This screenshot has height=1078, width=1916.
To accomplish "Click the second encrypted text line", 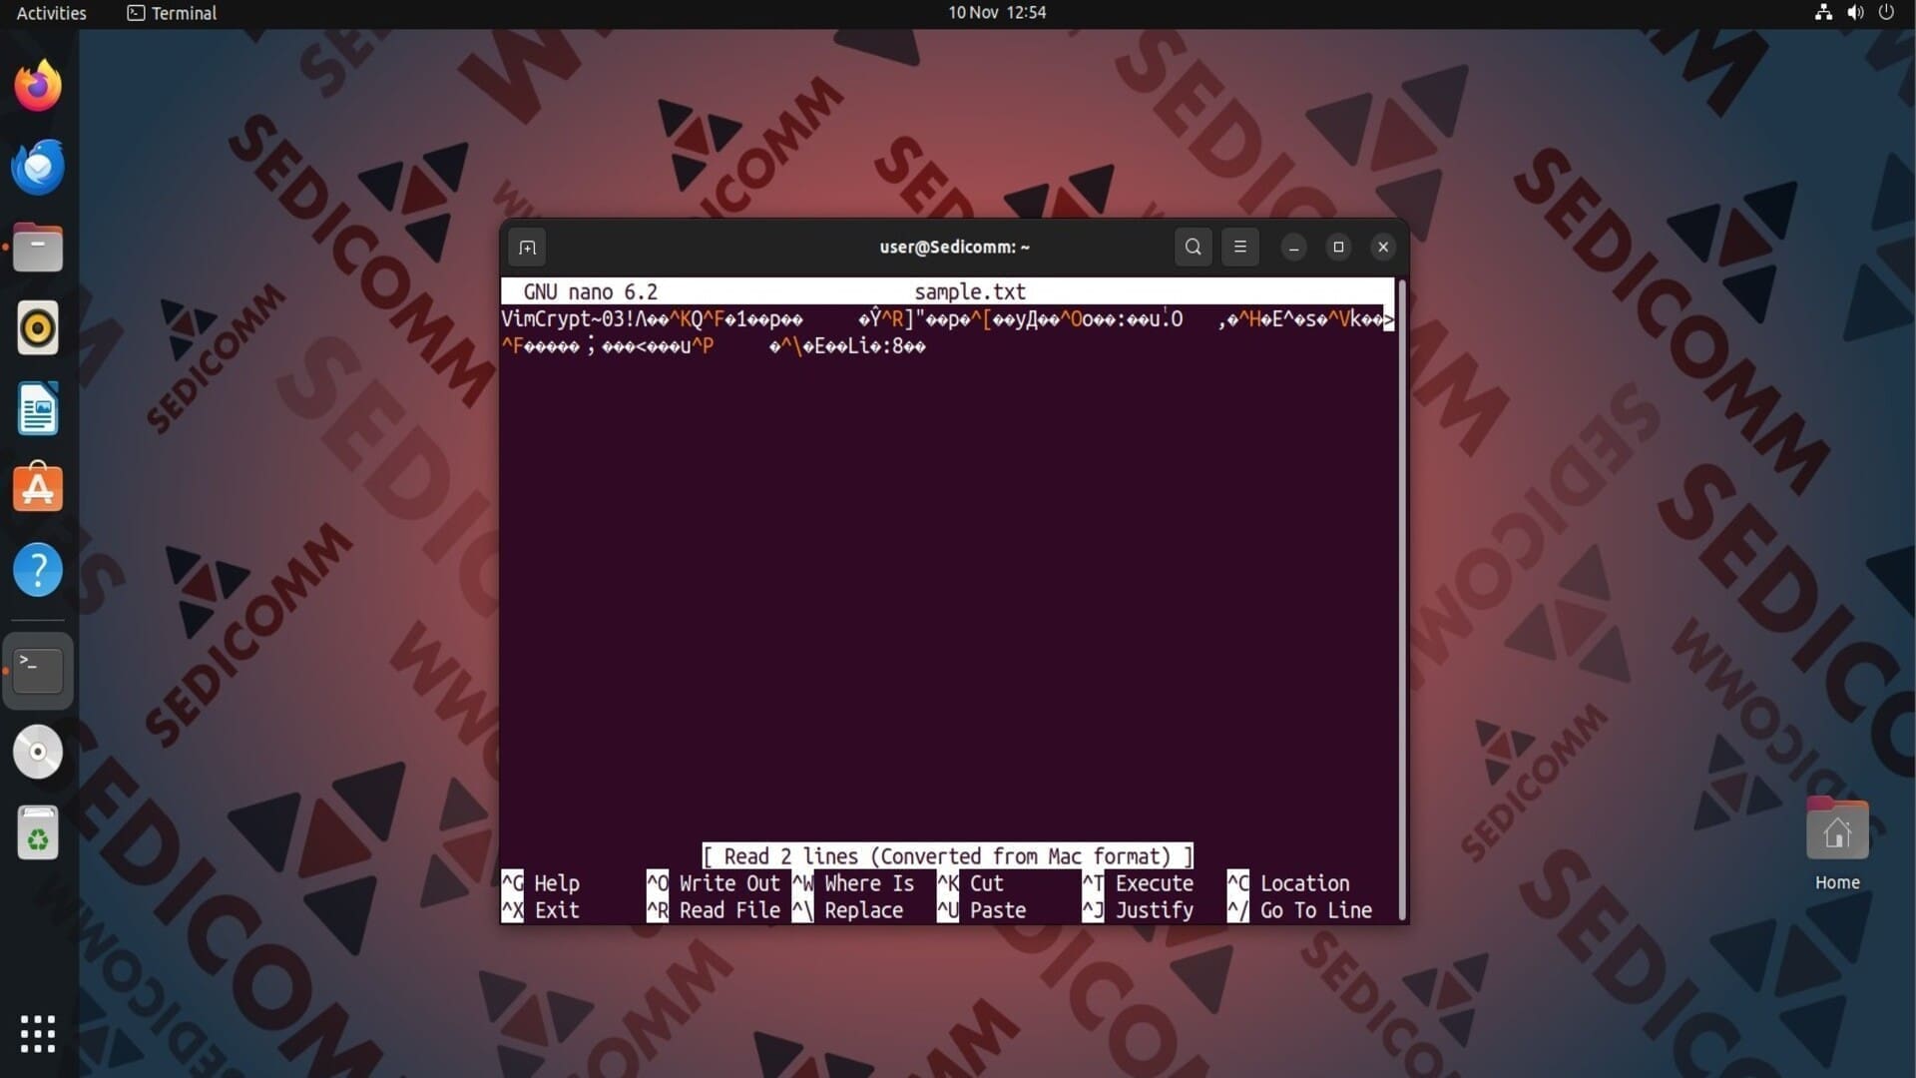I will tap(714, 346).
